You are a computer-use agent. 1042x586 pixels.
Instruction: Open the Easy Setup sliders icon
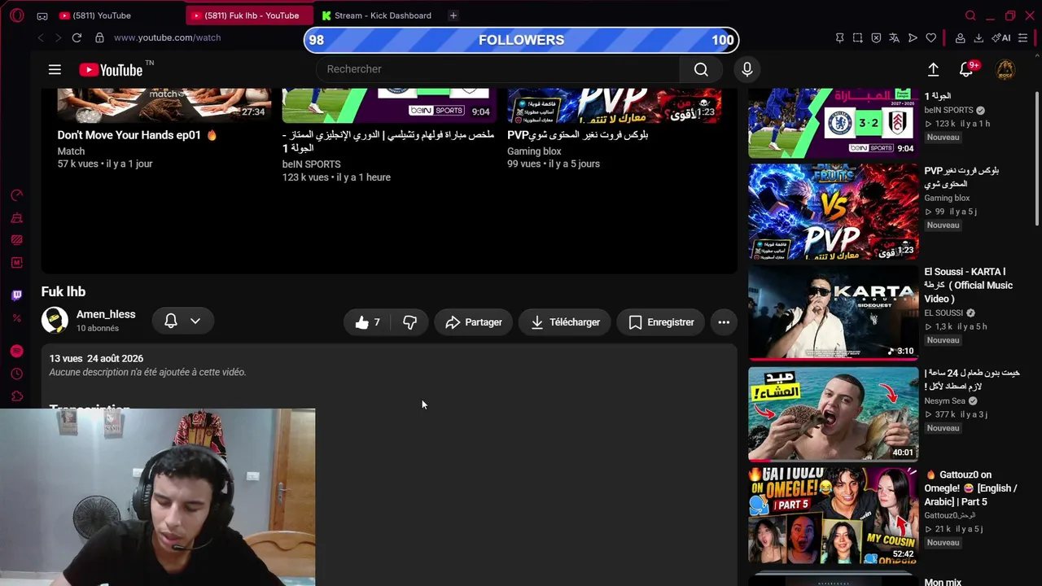[1023, 37]
